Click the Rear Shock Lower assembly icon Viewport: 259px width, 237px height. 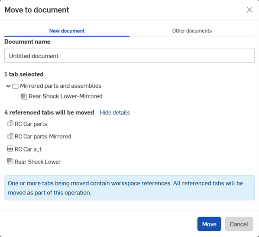pyautogui.click(x=10, y=161)
